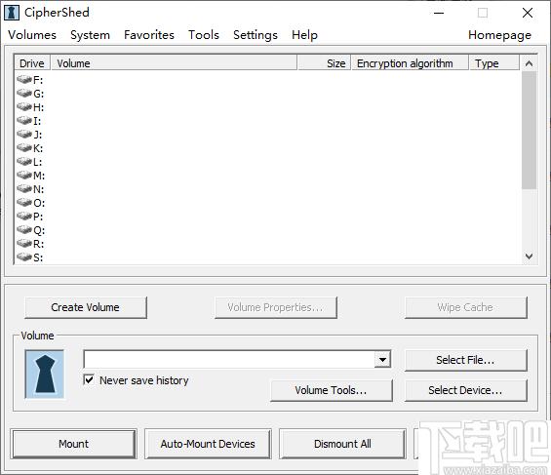Open the System menu
This screenshot has height=475, width=551.
pos(90,35)
